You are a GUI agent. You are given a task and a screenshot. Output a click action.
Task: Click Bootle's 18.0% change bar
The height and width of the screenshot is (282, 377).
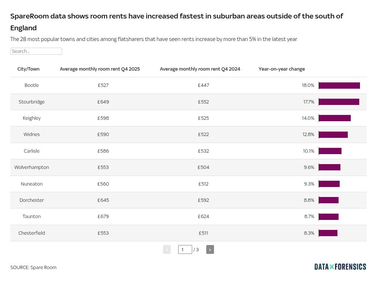tap(339, 85)
